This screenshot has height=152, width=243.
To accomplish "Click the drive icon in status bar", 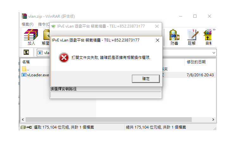I will [x=23, y=127].
